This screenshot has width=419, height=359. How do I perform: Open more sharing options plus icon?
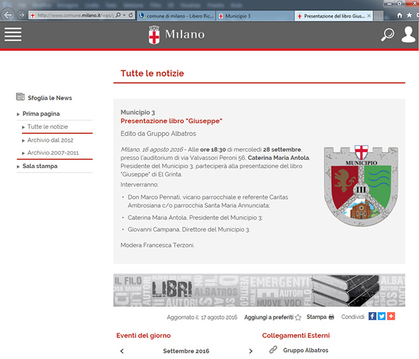coord(391,317)
